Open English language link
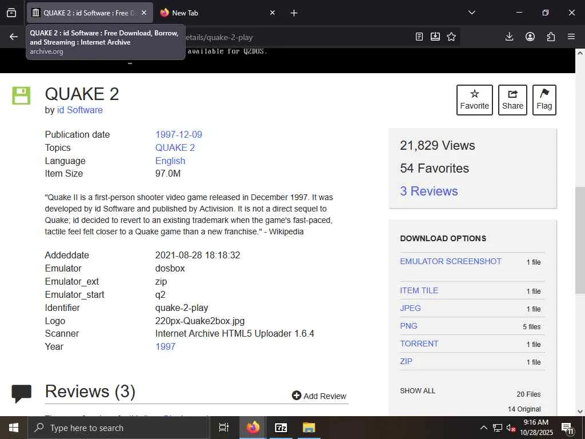The height and width of the screenshot is (439, 585). coord(170,161)
